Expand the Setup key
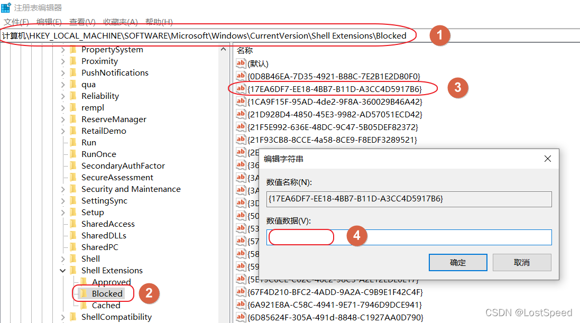This screenshot has width=580, height=323. (x=62, y=213)
